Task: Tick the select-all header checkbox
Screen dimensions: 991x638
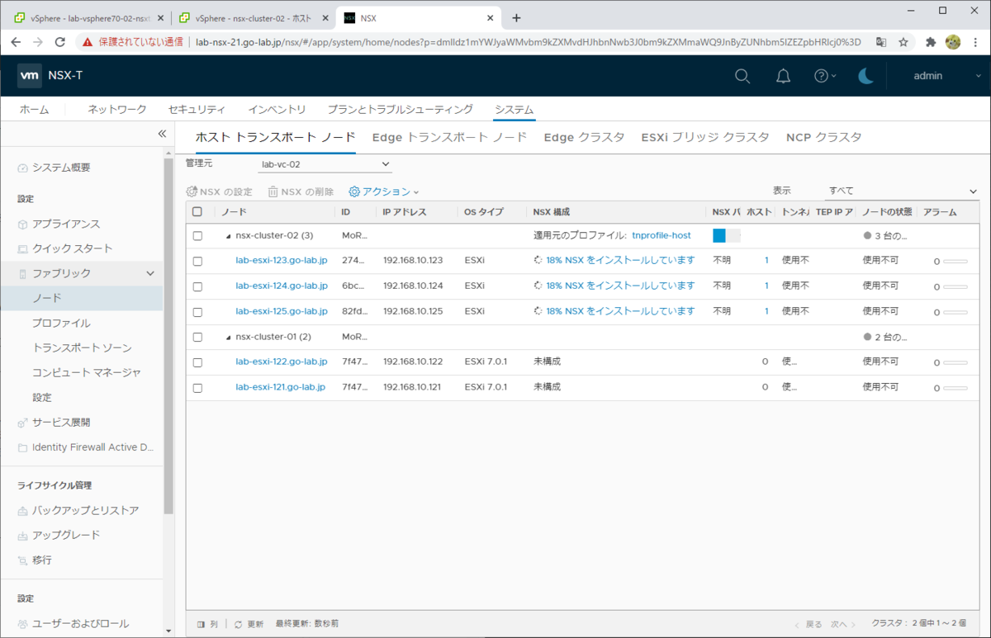Action: pyautogui.click(x=197, y=212)
